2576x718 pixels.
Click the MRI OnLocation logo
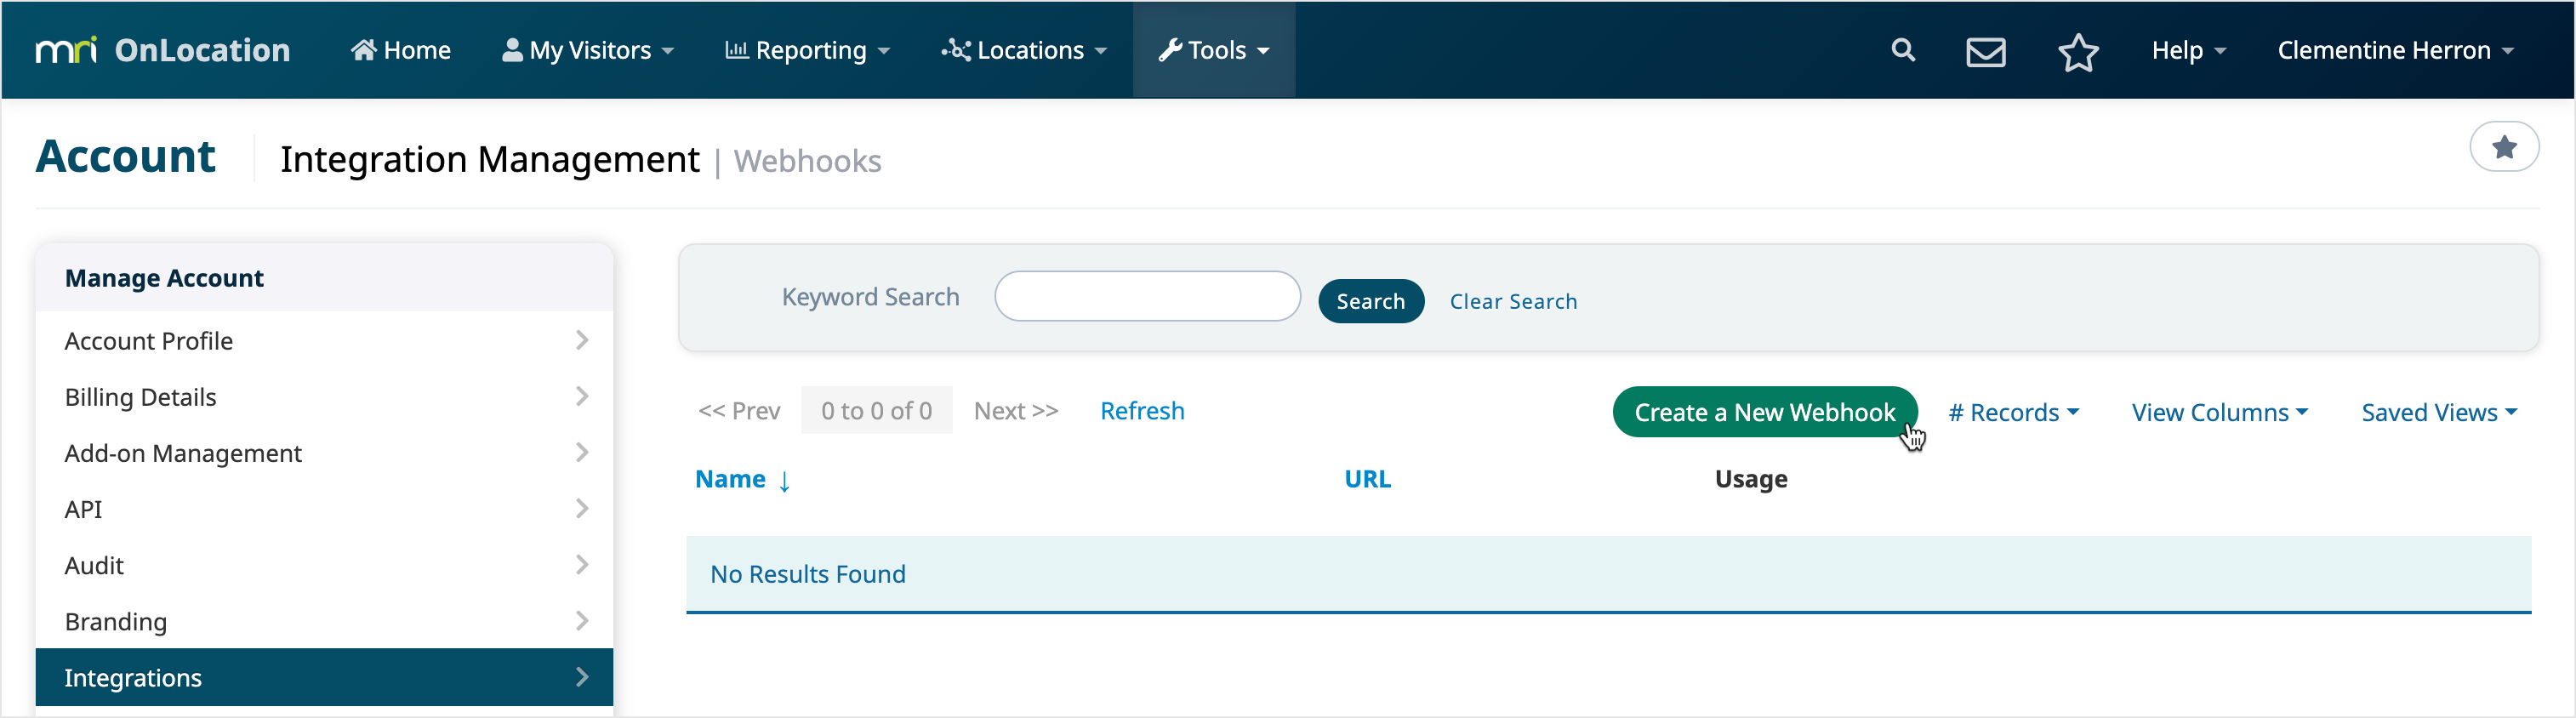click(163, 50)
